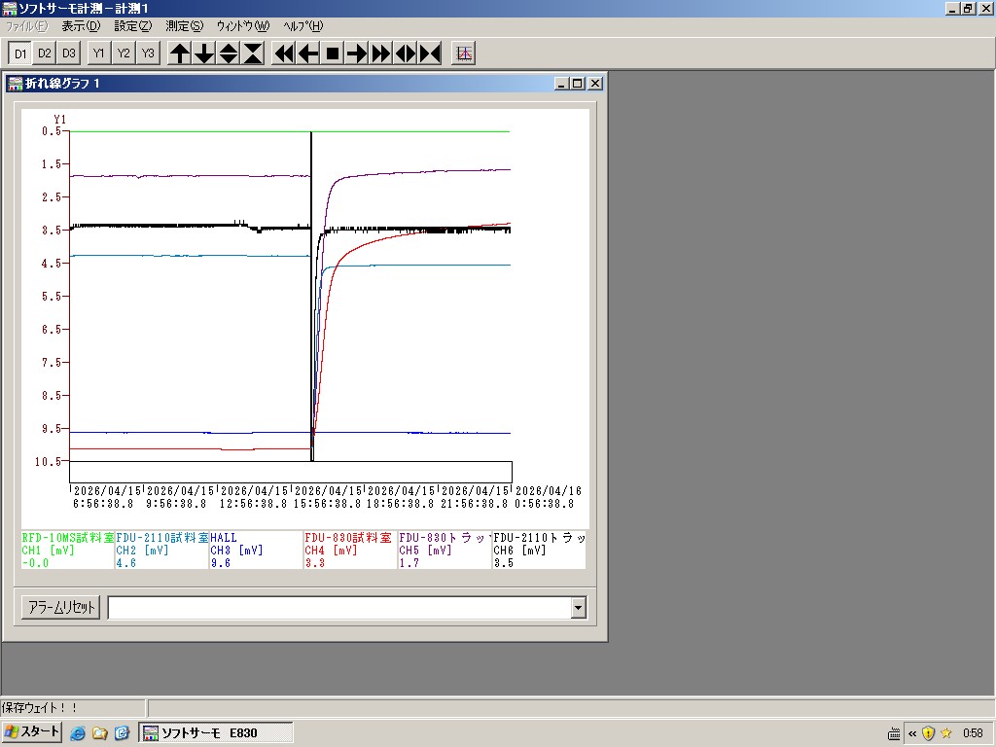Click the up arrow scroll icon

[180, 53]
